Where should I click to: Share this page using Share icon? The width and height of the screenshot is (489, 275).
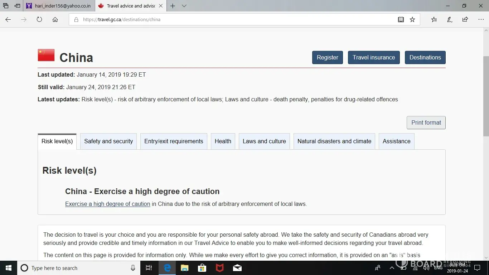point(465,20)
